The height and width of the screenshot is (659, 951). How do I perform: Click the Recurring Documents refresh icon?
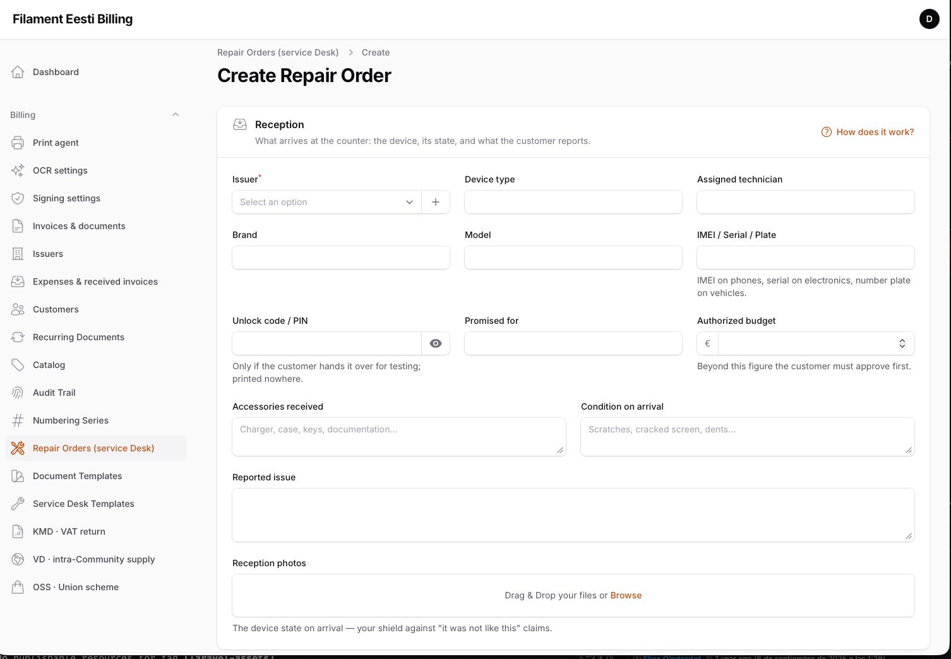coord(18,337)
